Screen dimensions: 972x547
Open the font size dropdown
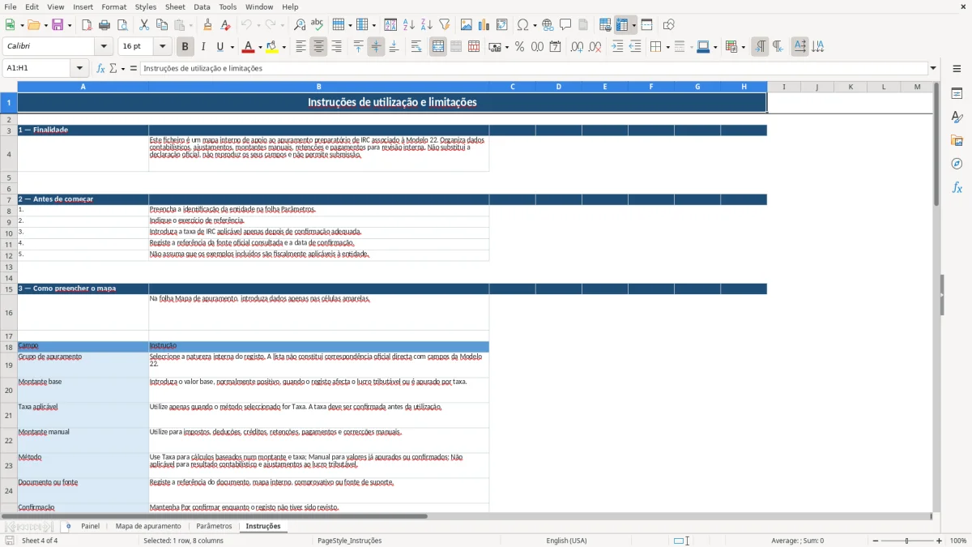[162, 47]
